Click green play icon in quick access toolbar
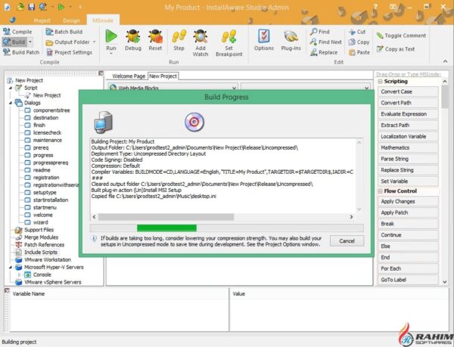The image size is (454, 347). click(x=61, y=7)
